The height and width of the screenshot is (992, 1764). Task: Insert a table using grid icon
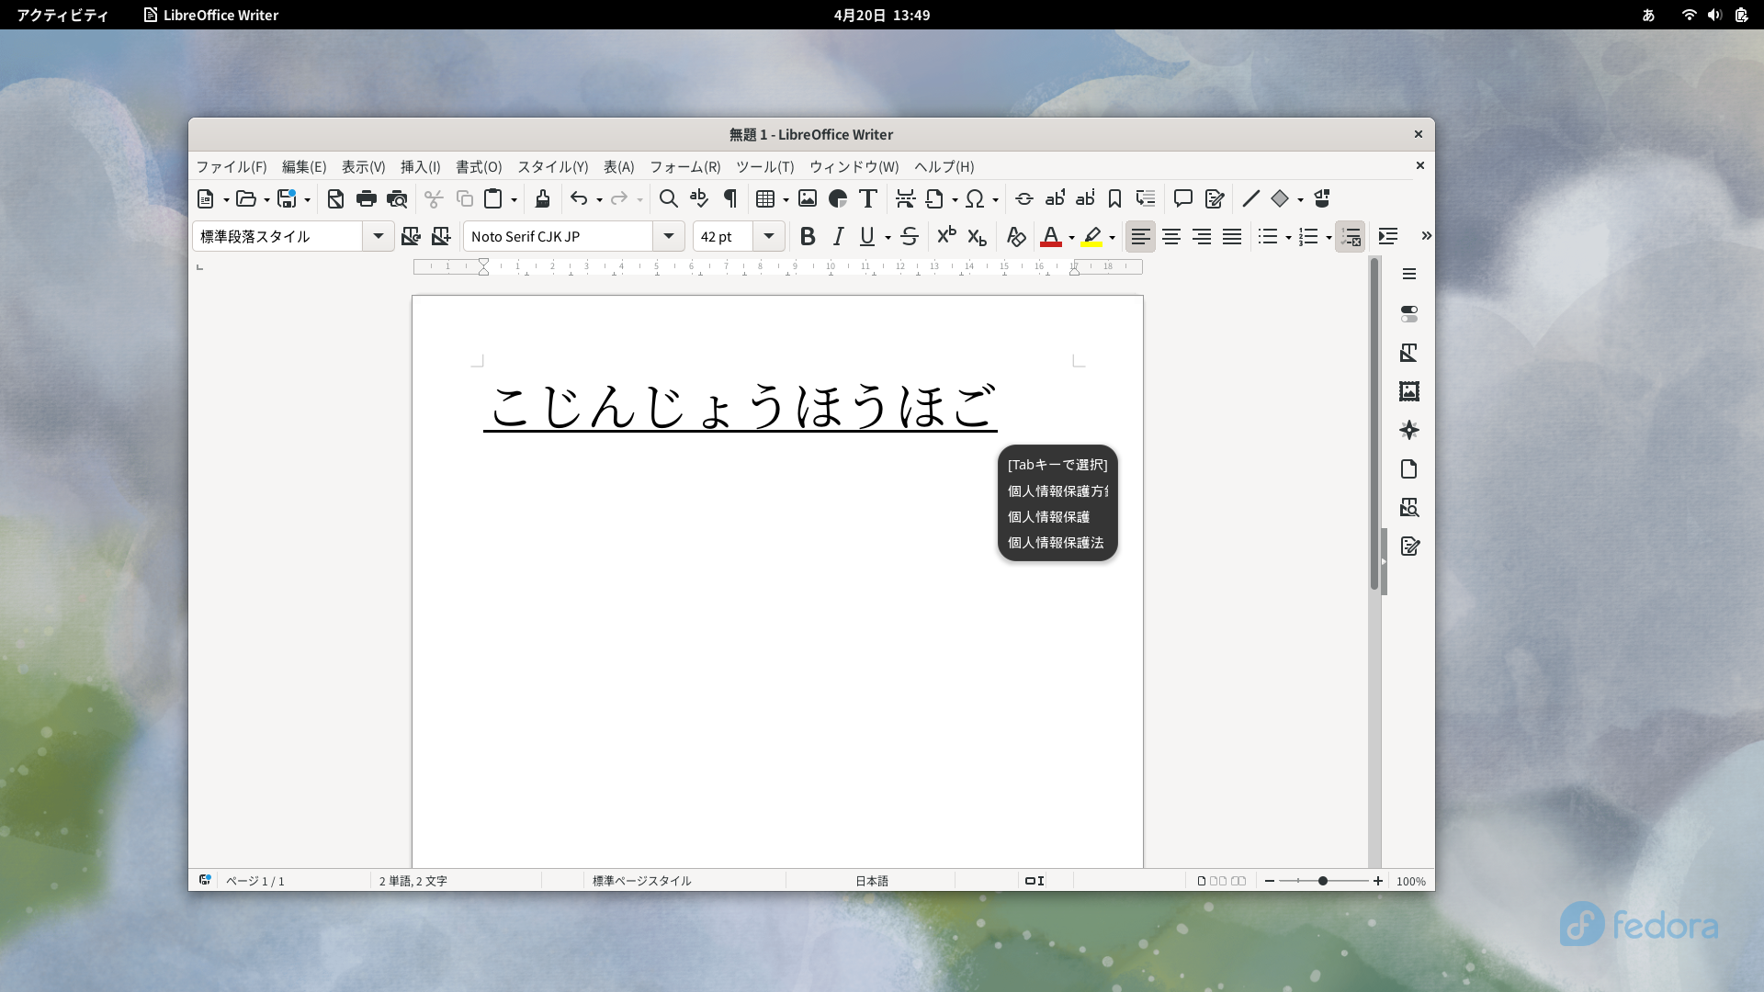point(764,198)
